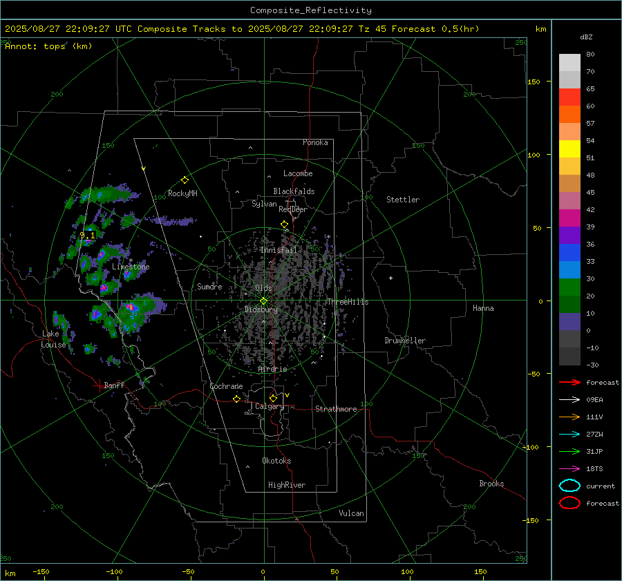The height and width of the screenshot is (581, 622).
Task: Click the cyan 'current' ellipse icon
Action: click(569, 486)
